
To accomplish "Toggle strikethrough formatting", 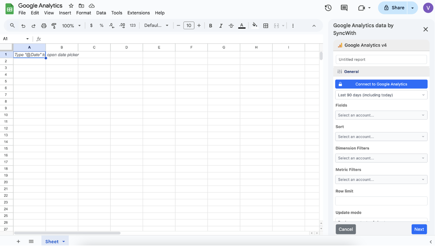I will (231, 26).
